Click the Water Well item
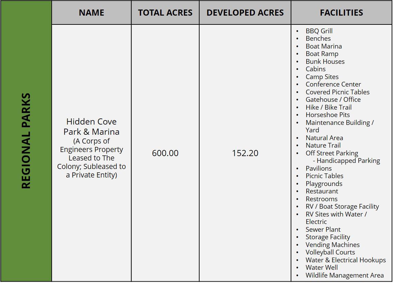This screenshot has width=393, height=283. point(322,267)
